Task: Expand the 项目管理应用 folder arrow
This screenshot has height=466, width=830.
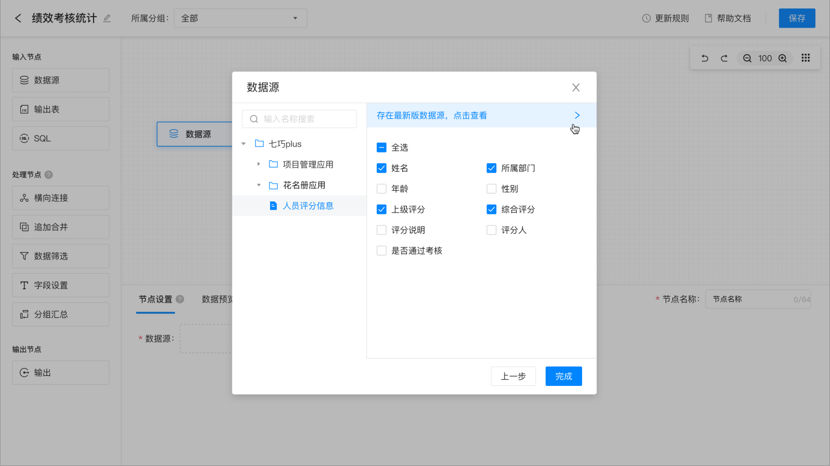Action: (x=258, y=164)
